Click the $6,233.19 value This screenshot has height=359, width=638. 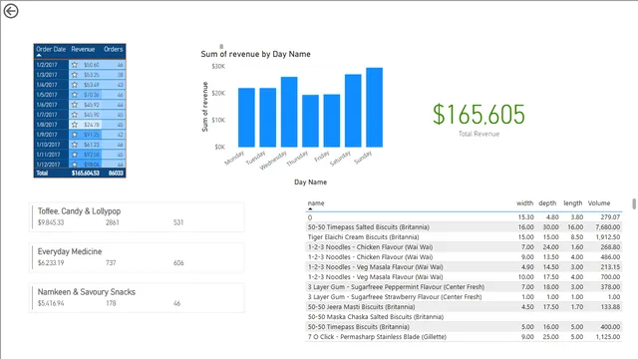click(51, 263)
